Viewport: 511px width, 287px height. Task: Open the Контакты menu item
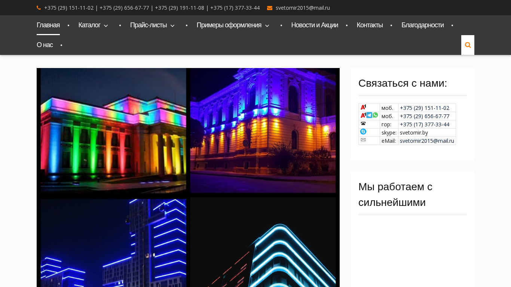[x=370, y=25]
